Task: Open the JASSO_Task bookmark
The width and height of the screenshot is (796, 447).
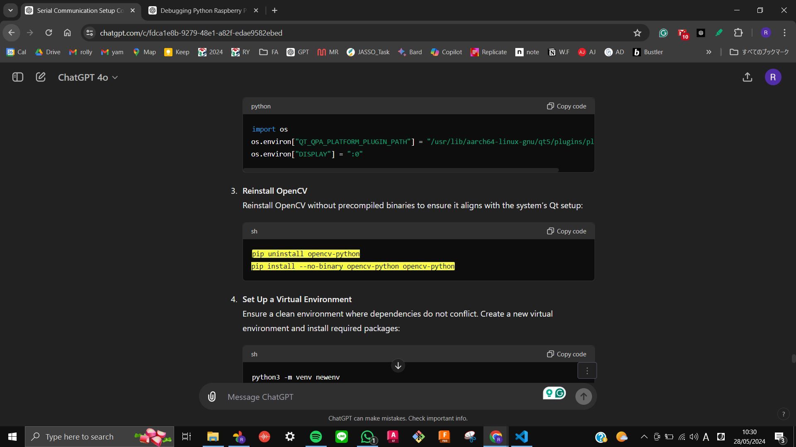Action: (368, 52)
